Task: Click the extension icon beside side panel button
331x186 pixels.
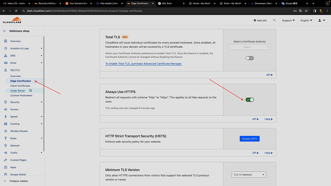Action: click(321, 11)
